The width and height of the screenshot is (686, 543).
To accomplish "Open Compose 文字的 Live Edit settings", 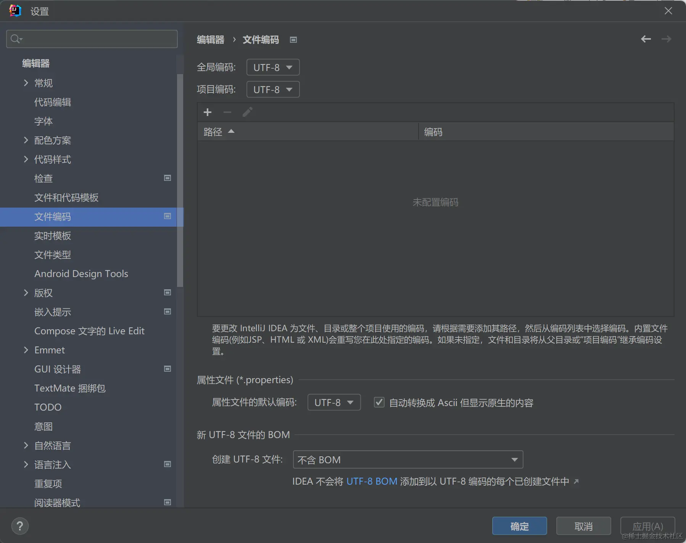I will click(x=89, y=331).
